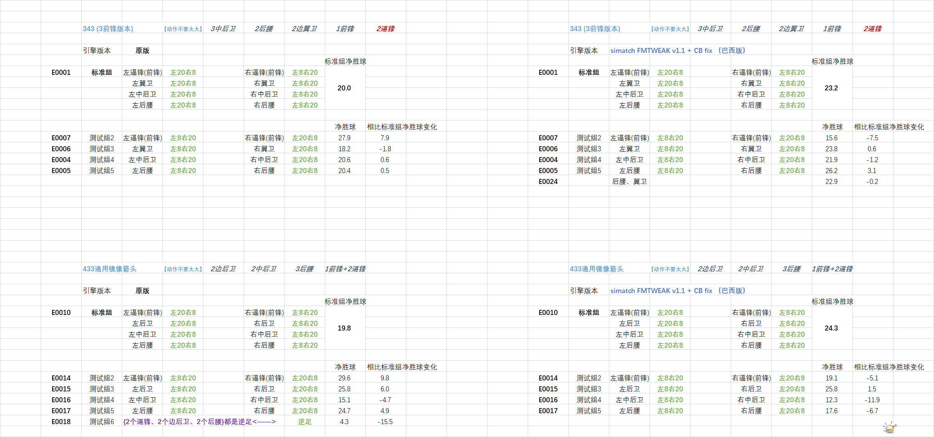The height and width of the screenshot is (437, 934).
Task: Click the 19.8 standard group net goals cell
Action: click(x=344, y=328)
